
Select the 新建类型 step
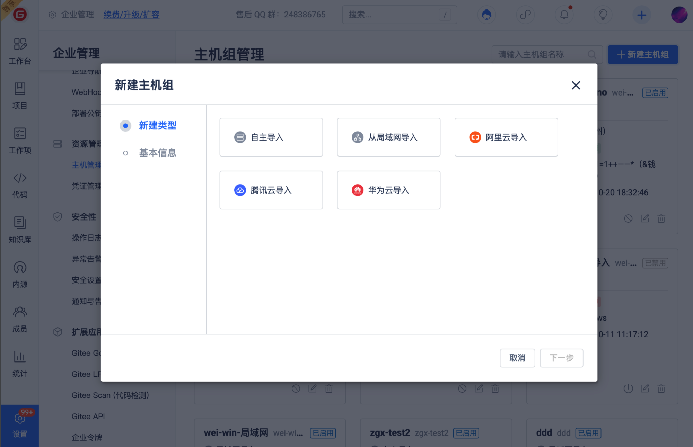click(148, 125)
